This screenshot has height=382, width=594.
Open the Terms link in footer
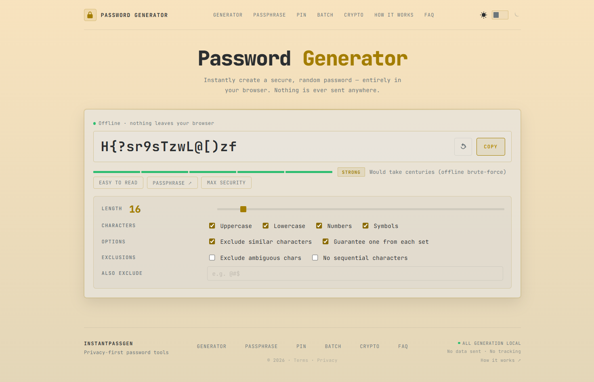point(301,360)
